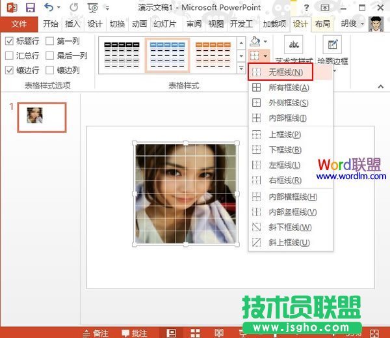Select slide 1 thumbnail in panel
Image resolution: width=390 pixels, height=338 pixels.
pyautogui.click(x=42, y=117)
